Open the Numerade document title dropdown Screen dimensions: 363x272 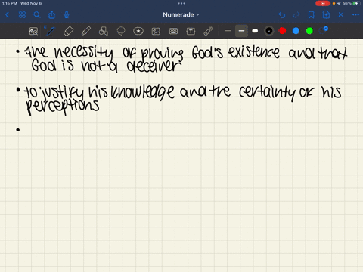pyautogui.click(x=181, y=15)
